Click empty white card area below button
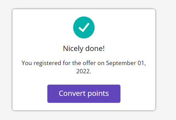 84,107
